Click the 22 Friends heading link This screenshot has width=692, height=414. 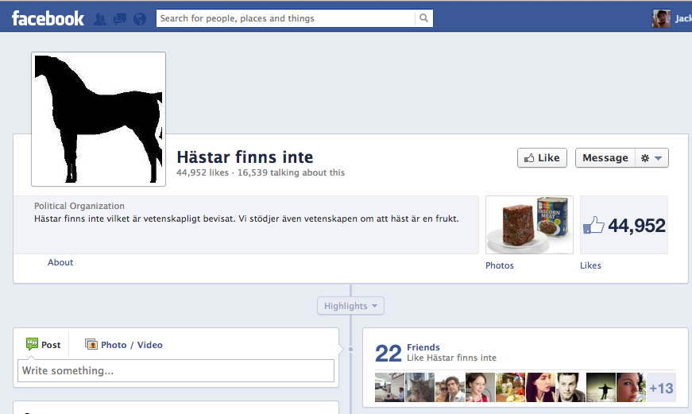pyautogui.click(x=423, y=347)
